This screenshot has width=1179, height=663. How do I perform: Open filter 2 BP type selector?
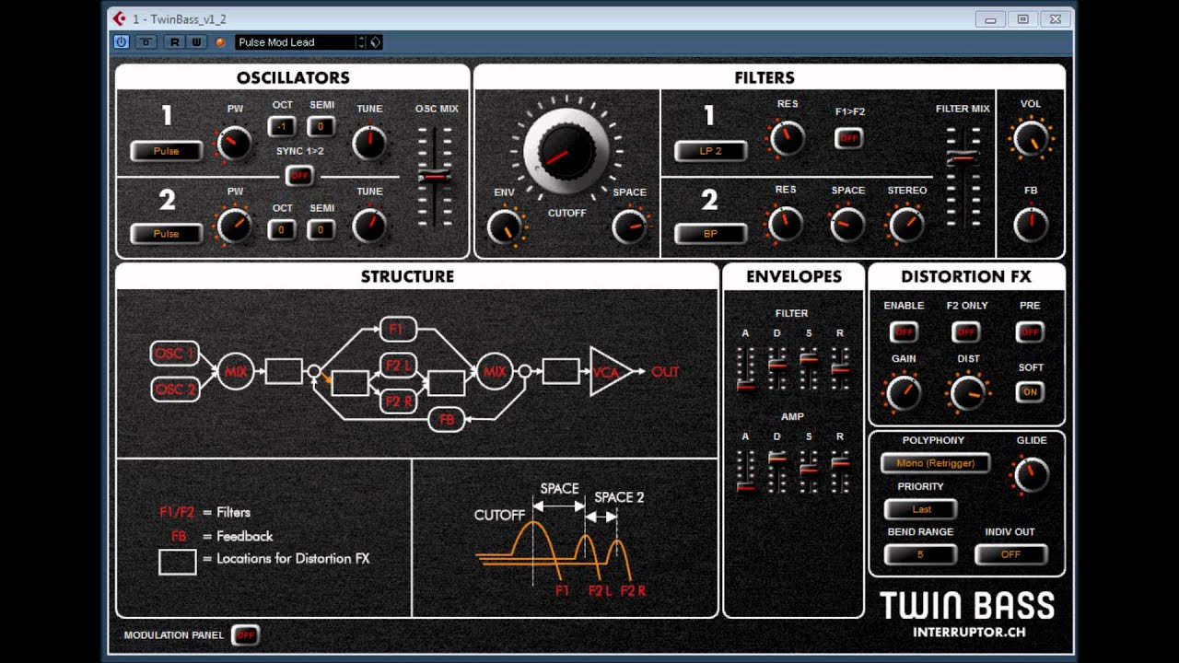710,234
